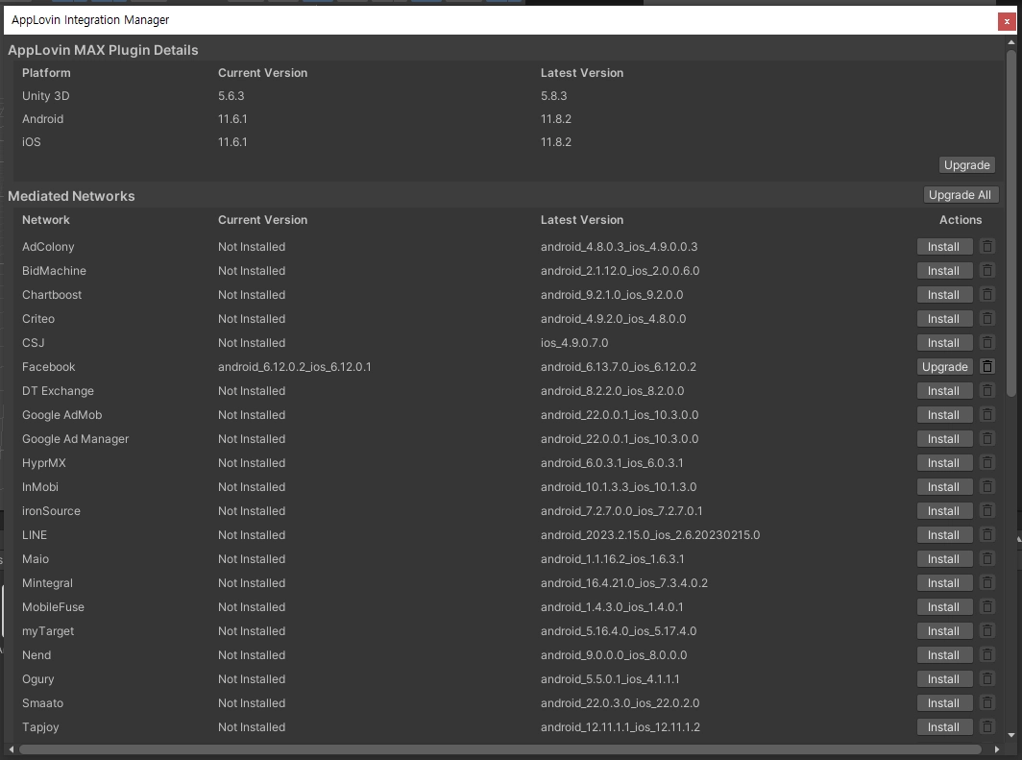Click the iOS latest version 11.8.2

click(556, 142)
